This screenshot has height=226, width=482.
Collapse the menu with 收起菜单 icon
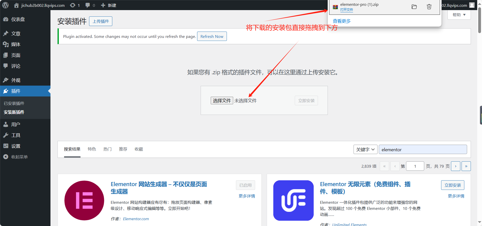[x=6, y=157]
